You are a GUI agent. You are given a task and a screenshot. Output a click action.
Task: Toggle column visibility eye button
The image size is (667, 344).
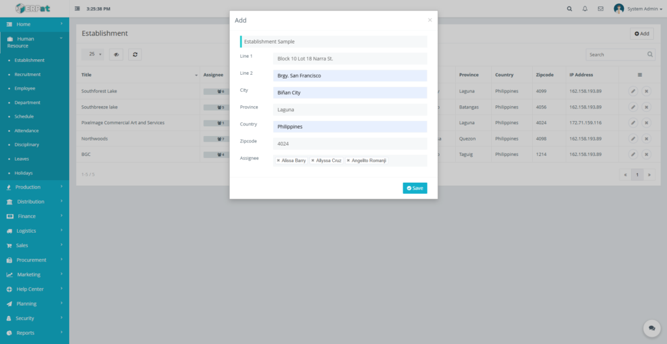click(x=116, y=55)
